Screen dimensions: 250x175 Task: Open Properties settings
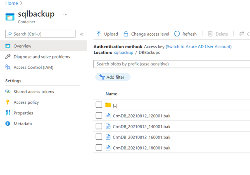click(23, 113)
